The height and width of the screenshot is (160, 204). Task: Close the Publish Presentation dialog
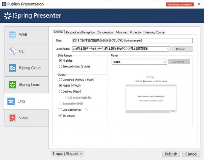pyautogui.click(x=199, y=4)
